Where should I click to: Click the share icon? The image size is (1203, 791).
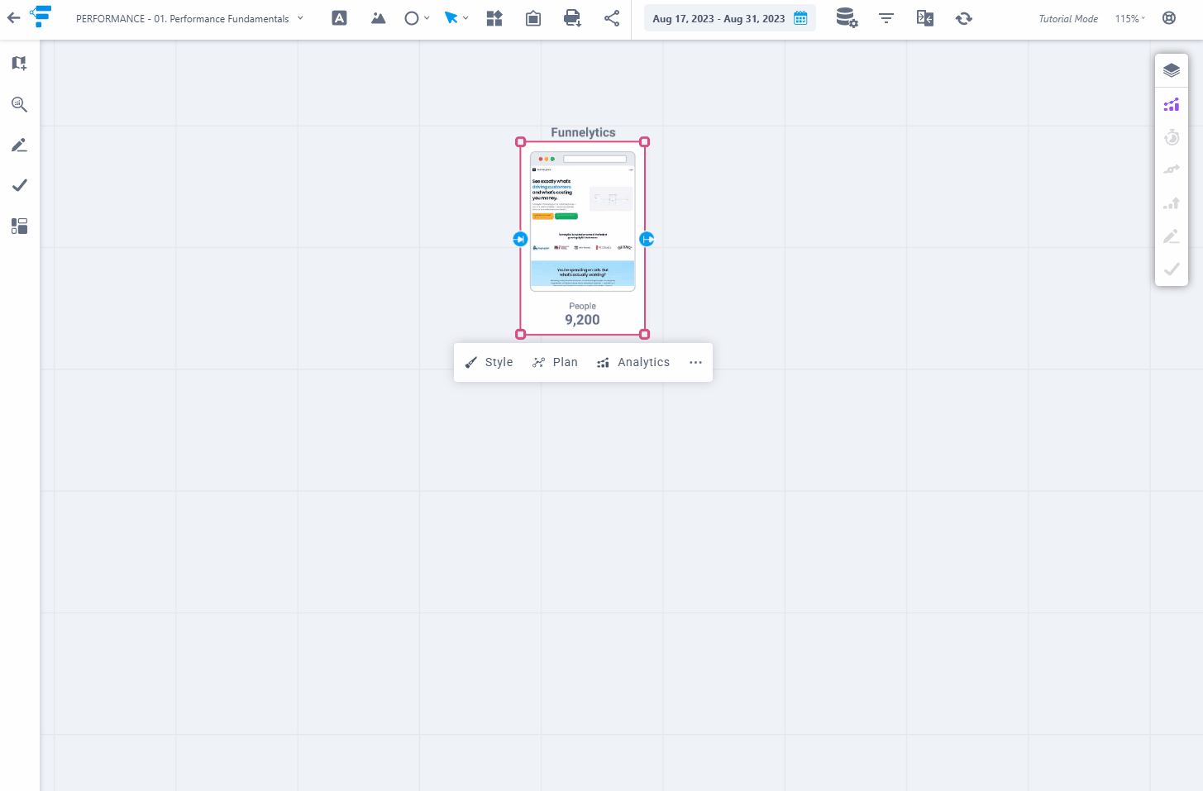(612, 18)
